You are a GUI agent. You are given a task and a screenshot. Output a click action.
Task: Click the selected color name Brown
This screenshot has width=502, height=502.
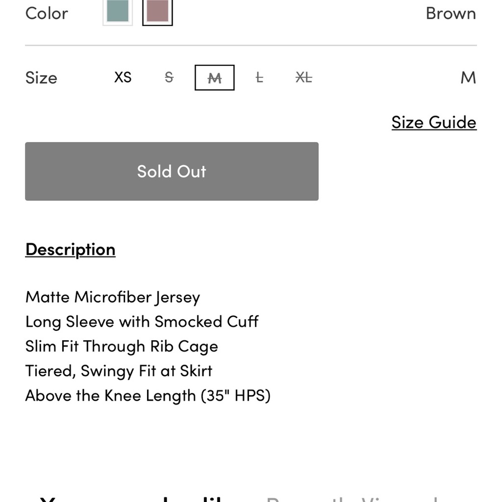pyautogui.click(x=450, y=13)
